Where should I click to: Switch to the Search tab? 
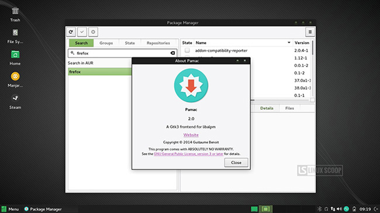click(x=81, y=43)
